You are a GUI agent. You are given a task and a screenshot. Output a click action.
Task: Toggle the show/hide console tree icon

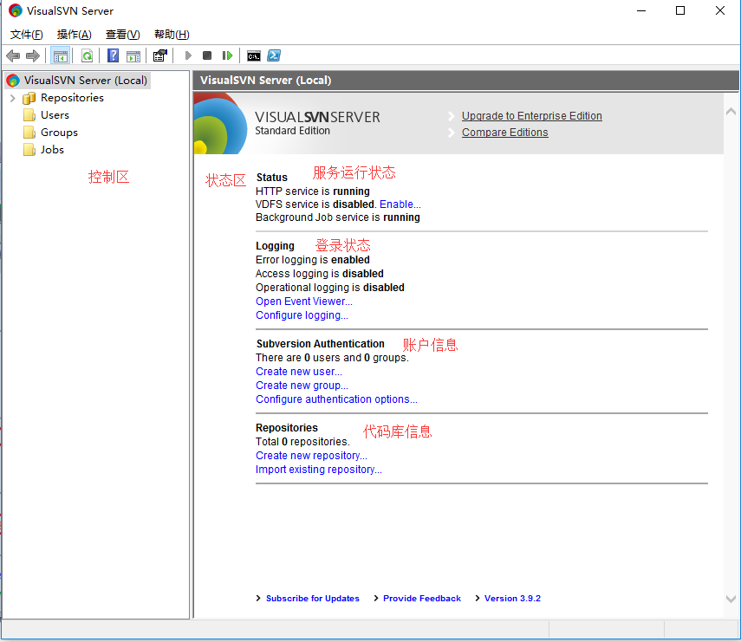(x=61, y=55)
